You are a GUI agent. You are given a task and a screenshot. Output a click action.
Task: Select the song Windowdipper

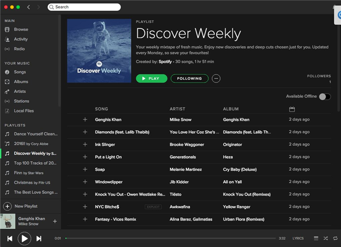pyautogui.click(x=108, y=182)
